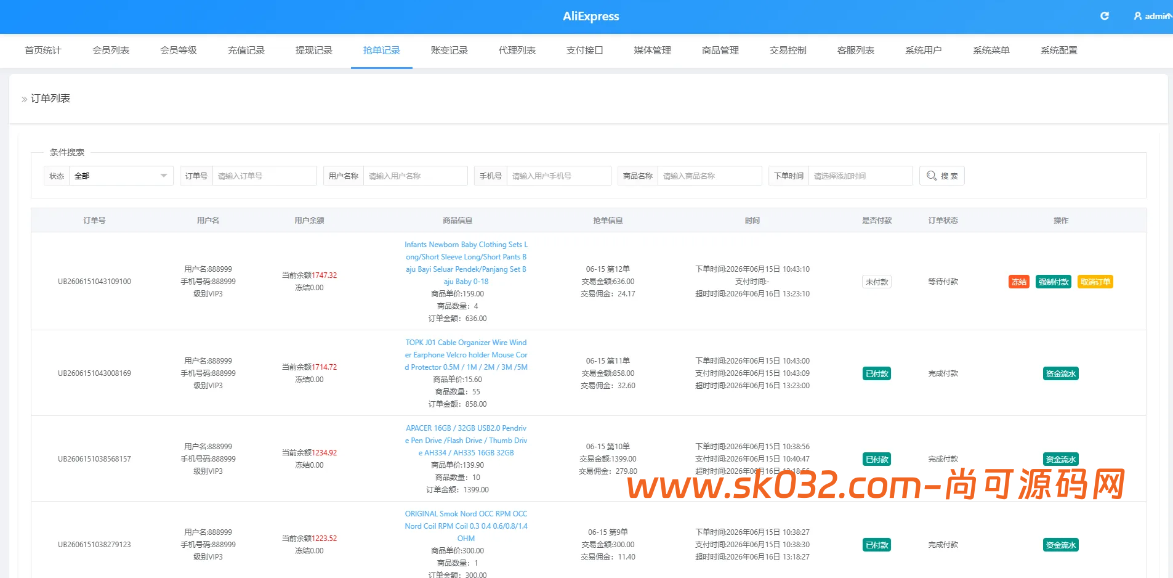Open the 交易控制 menu
The image size is (1173, 578).
click(x=788, y=51)
